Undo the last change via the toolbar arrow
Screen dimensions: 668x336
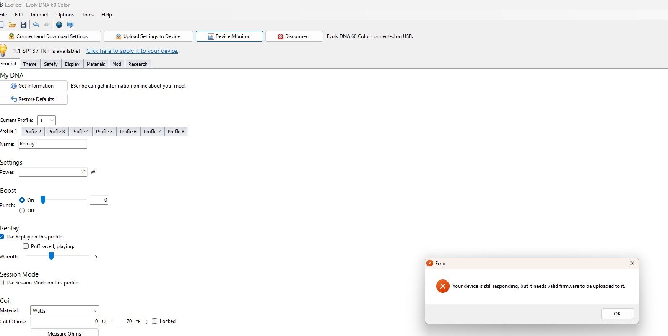pos(36,25)
